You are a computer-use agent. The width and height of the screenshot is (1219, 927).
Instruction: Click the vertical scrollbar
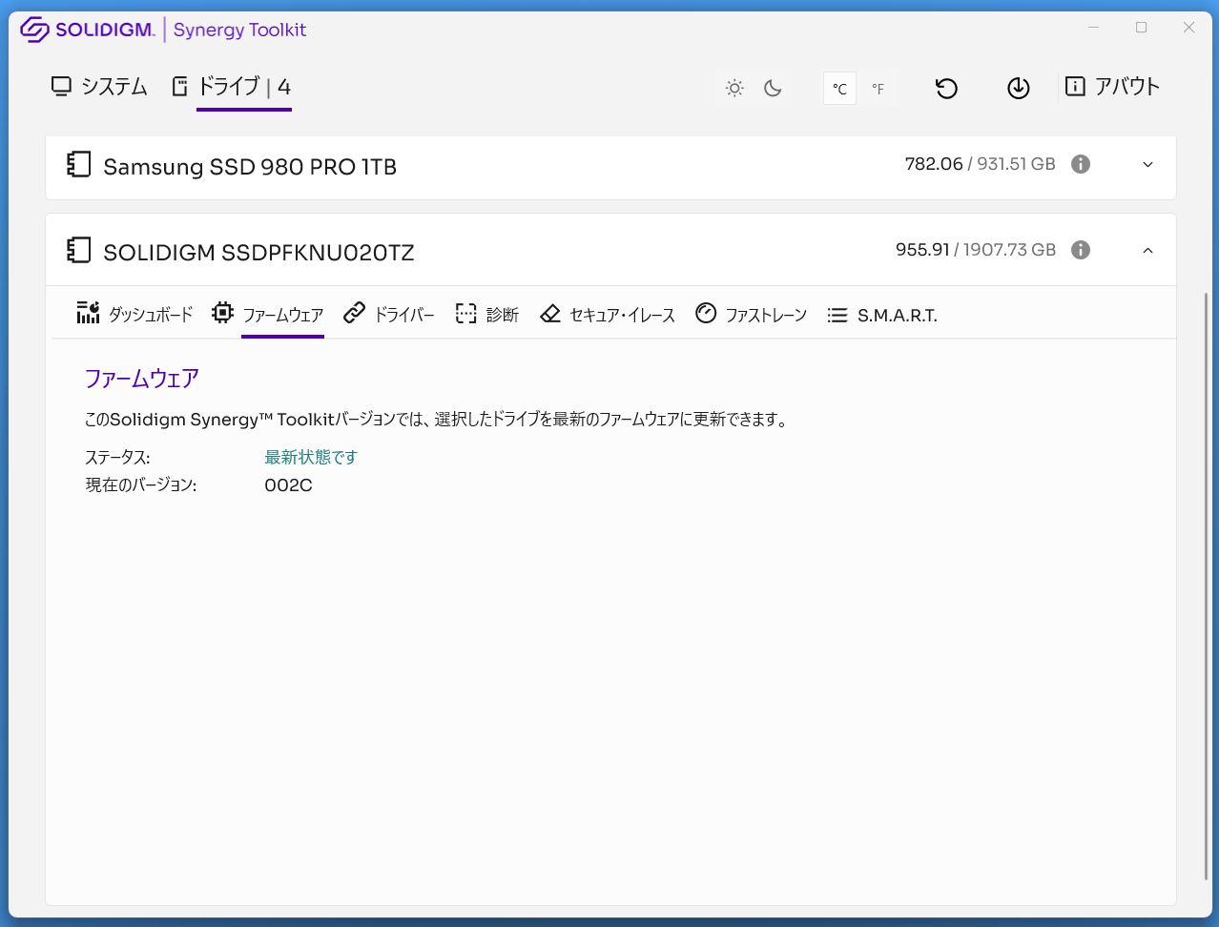(x=1206, y=586)
